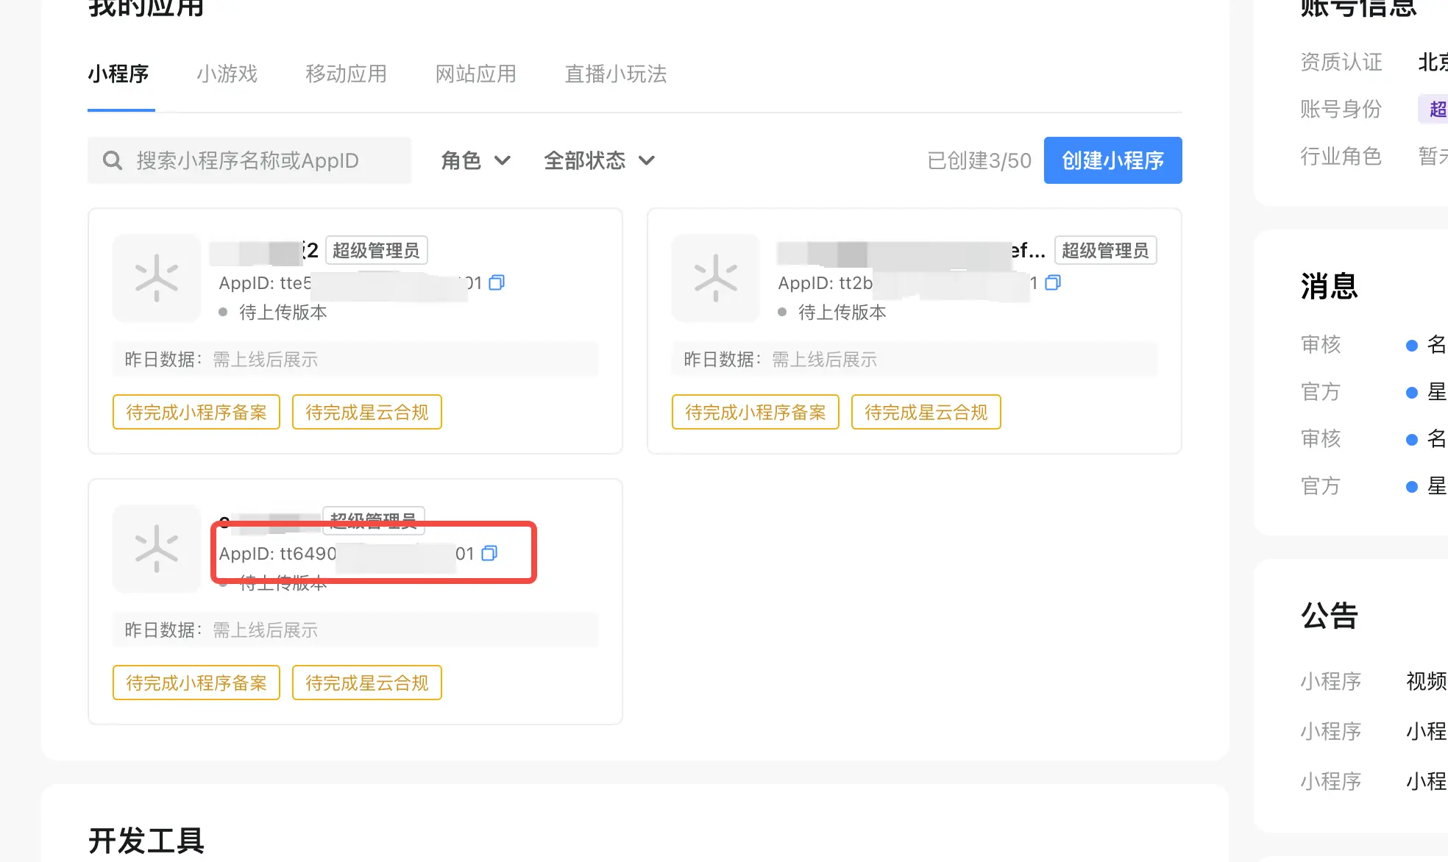Expand the 角色 filter dropdown
The image size is (1448, 862).
475,160
